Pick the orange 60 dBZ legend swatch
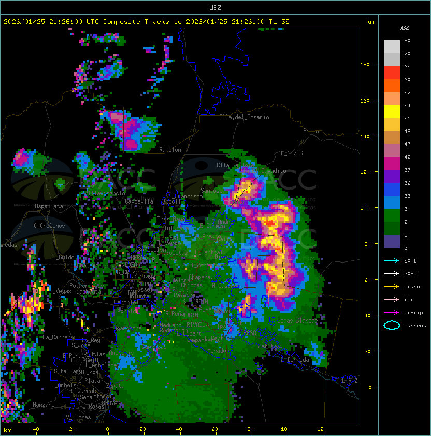 click(392, 85)
